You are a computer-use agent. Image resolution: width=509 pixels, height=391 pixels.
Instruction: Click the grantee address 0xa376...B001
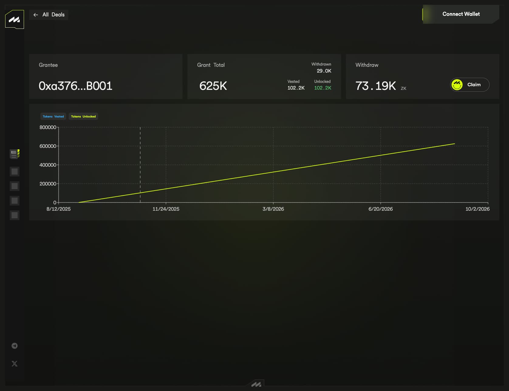click(75, 86)
